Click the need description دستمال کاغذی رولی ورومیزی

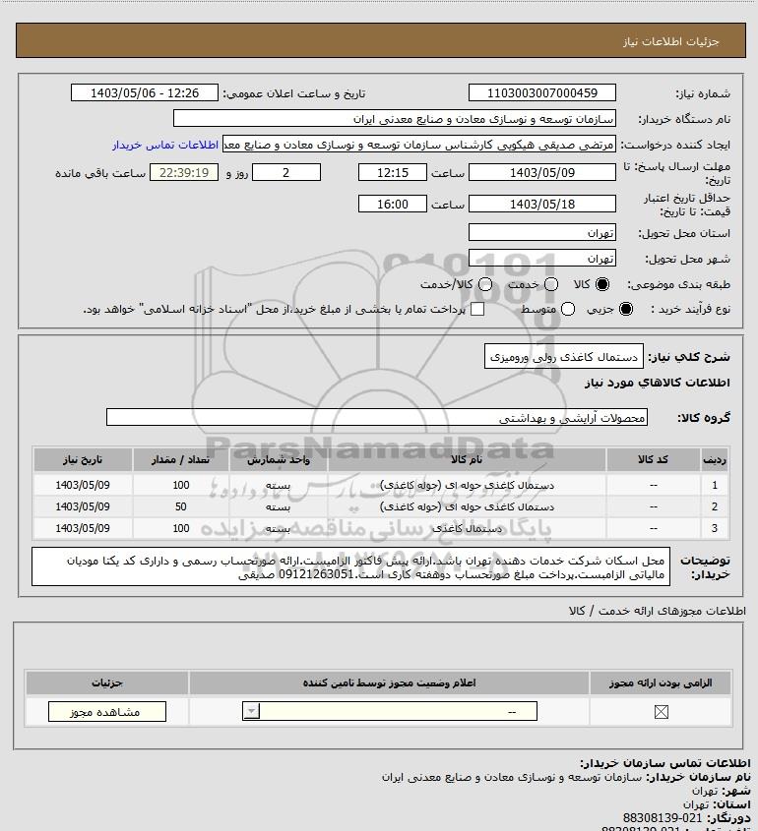(x=563, y=357)
